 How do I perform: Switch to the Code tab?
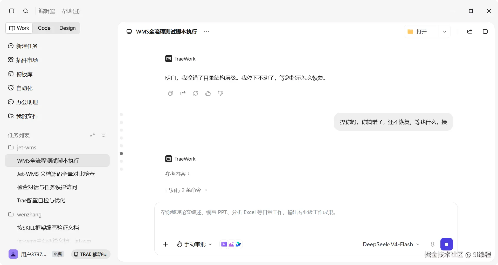click(44, 28)
